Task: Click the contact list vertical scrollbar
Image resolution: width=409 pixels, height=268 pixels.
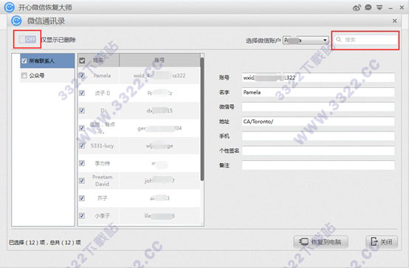Action: pos(202,119)
